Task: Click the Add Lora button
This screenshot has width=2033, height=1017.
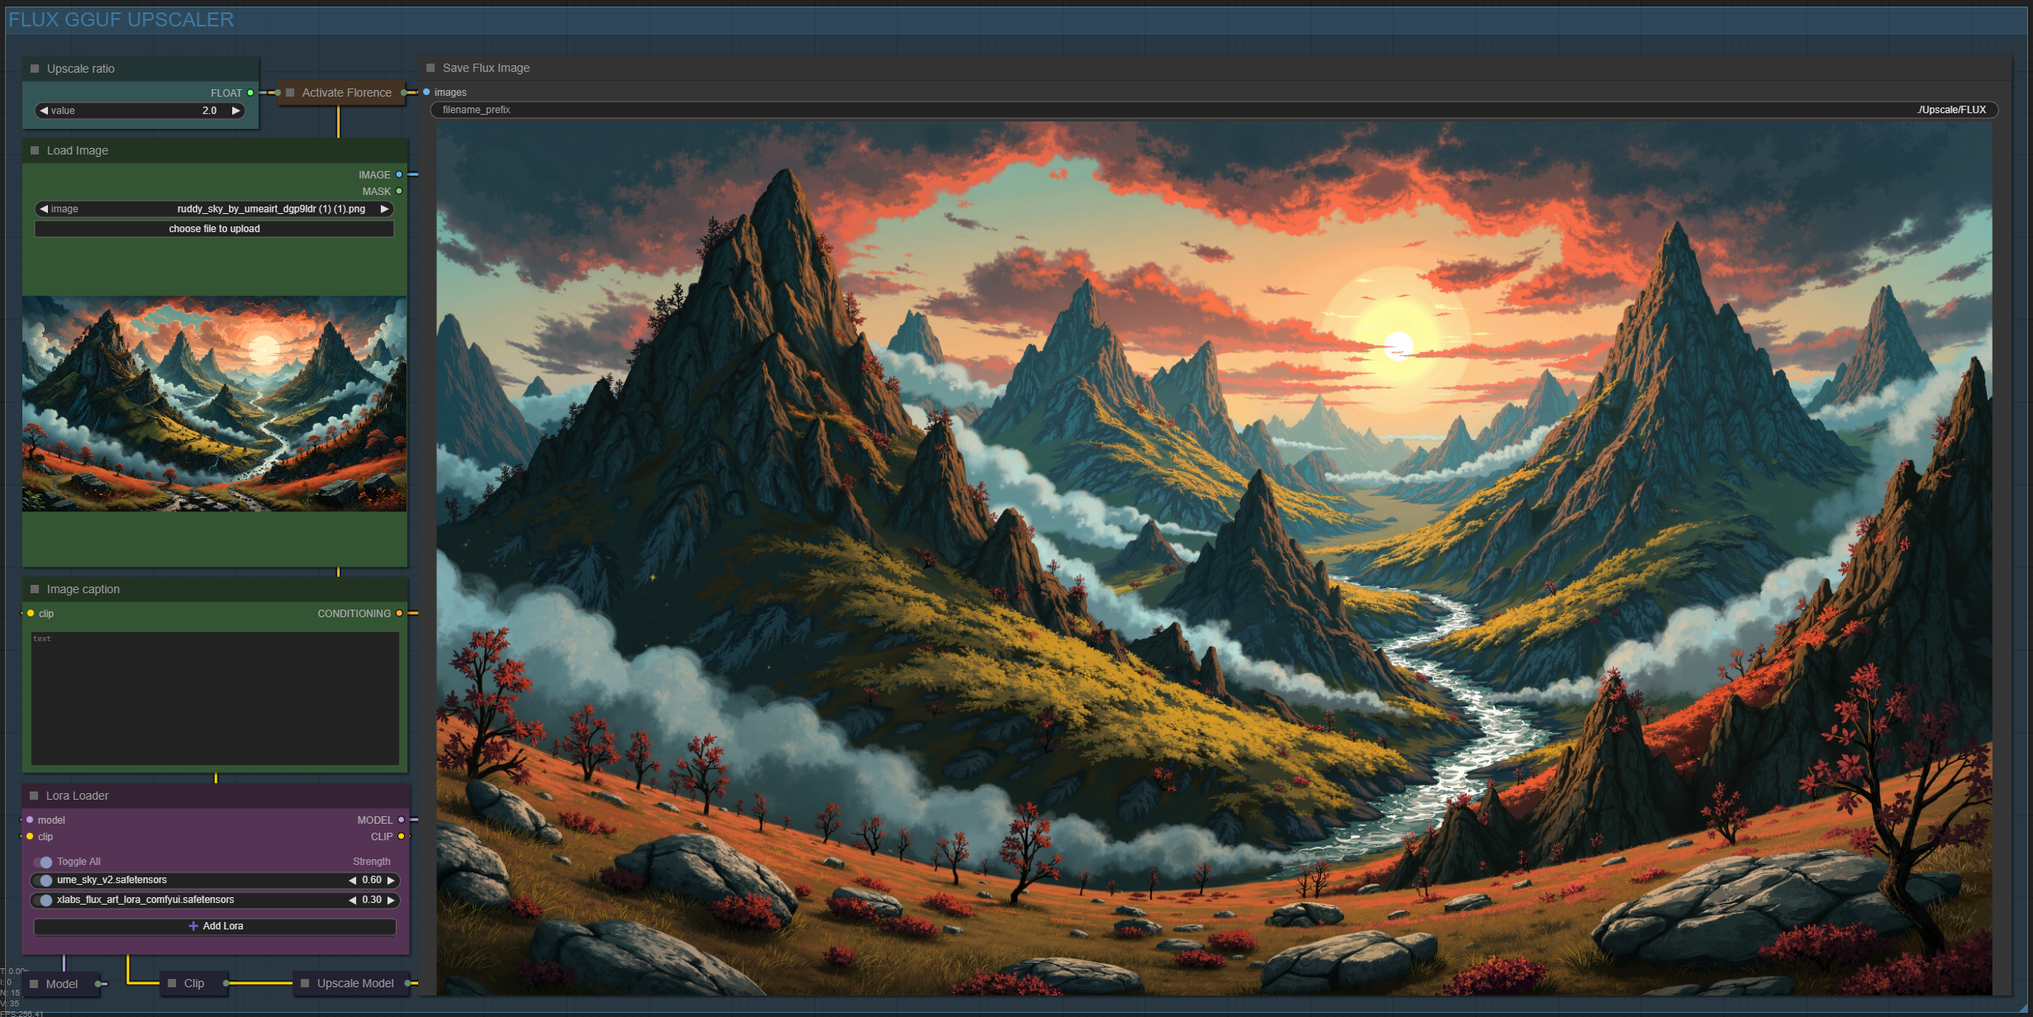Action: tap(215, 926)
